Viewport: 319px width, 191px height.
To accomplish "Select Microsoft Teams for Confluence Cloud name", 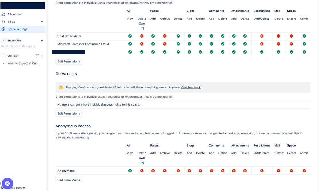I will (x=83, y=44).
